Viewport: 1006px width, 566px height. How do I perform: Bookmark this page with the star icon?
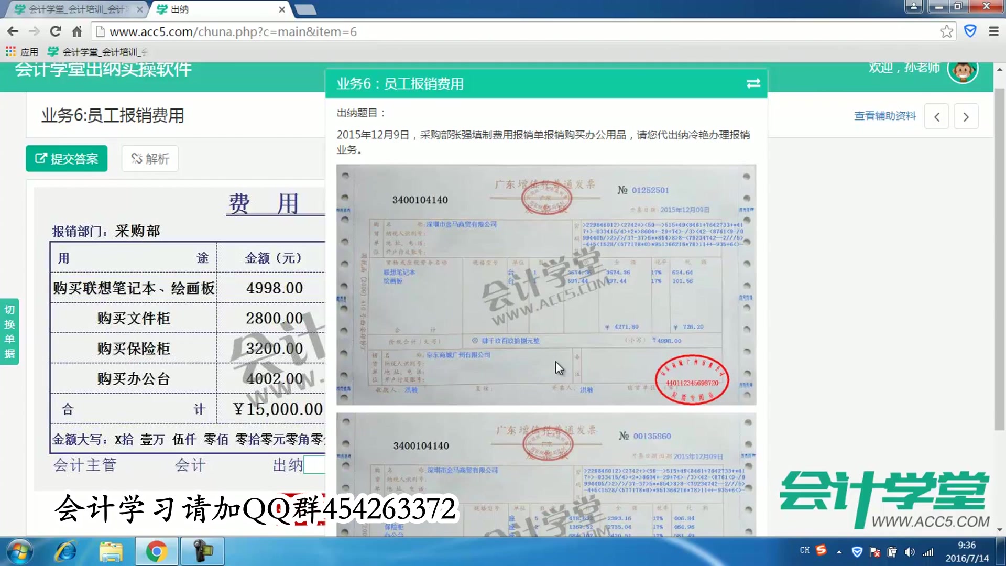946,31
